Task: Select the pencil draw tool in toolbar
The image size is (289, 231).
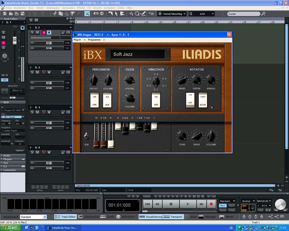Action: (x=143, y=13)
